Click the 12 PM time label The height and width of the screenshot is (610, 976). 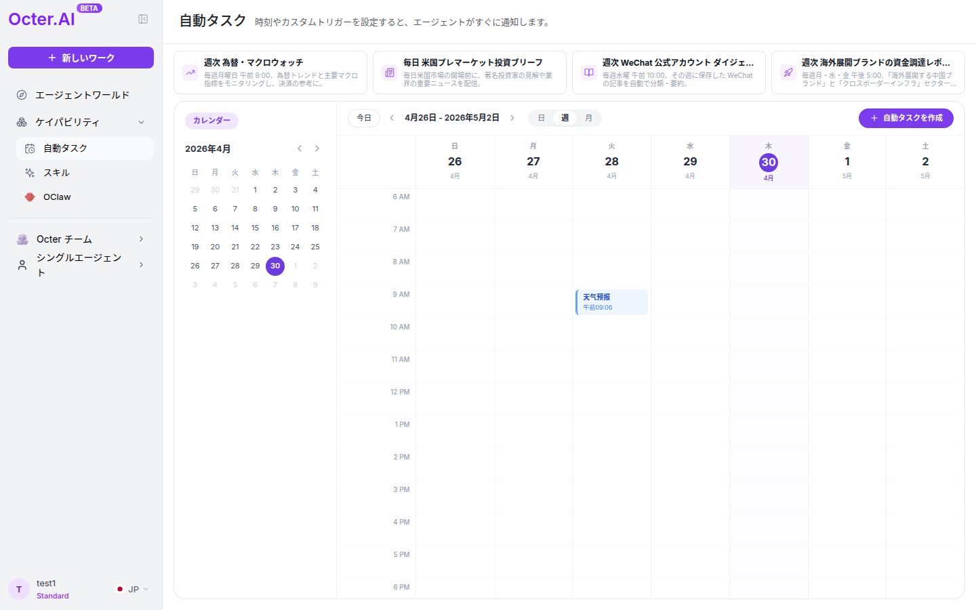400,392
